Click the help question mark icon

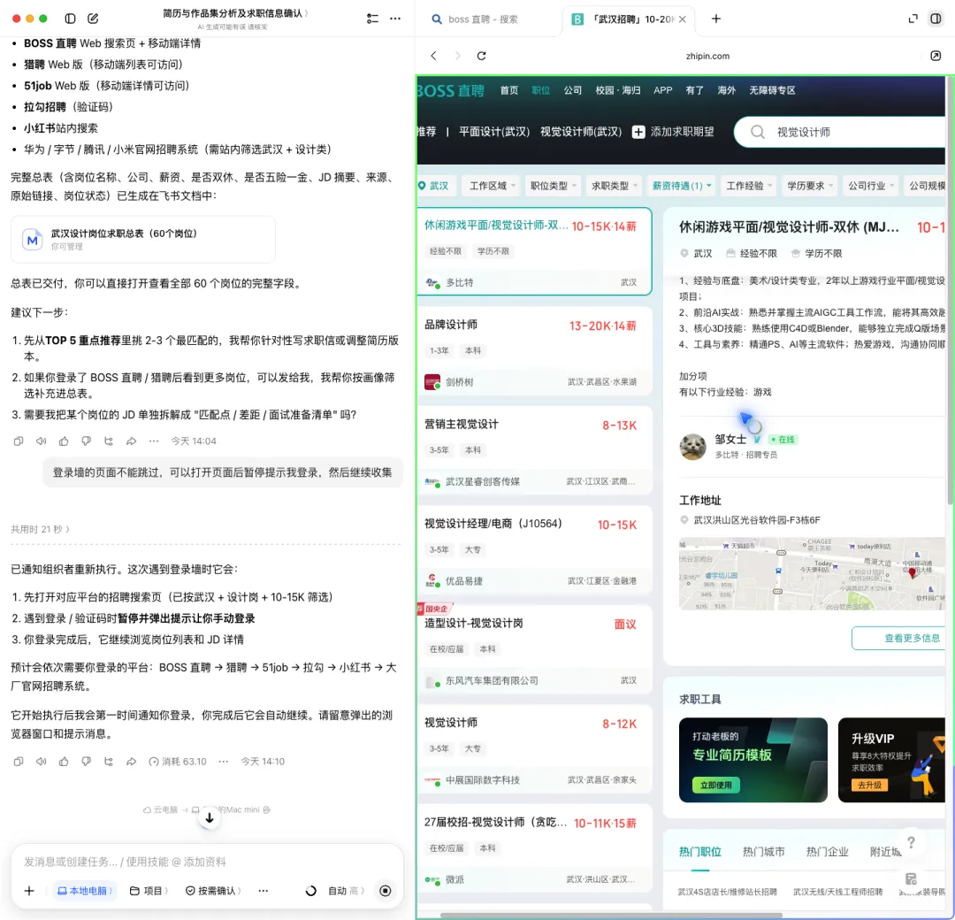[911, 842]
